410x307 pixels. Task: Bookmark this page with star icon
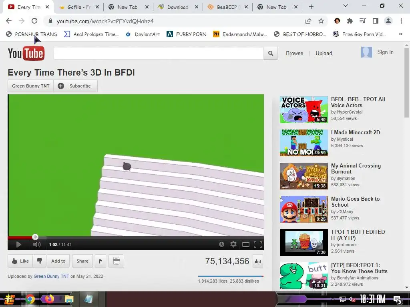(321, 21)
